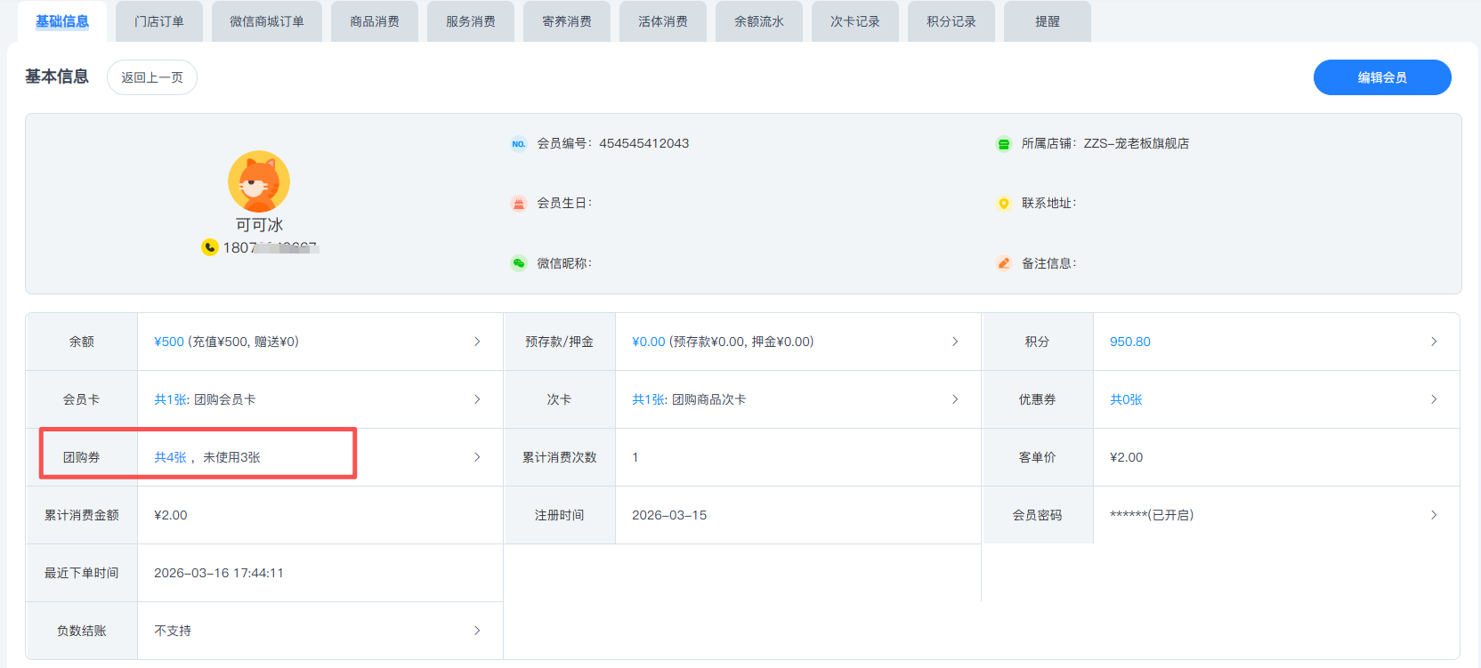Viewport: 1481px width, 668px height.
Task: Open the 团购券 row chevron
Action: click(x=477, y=457)
